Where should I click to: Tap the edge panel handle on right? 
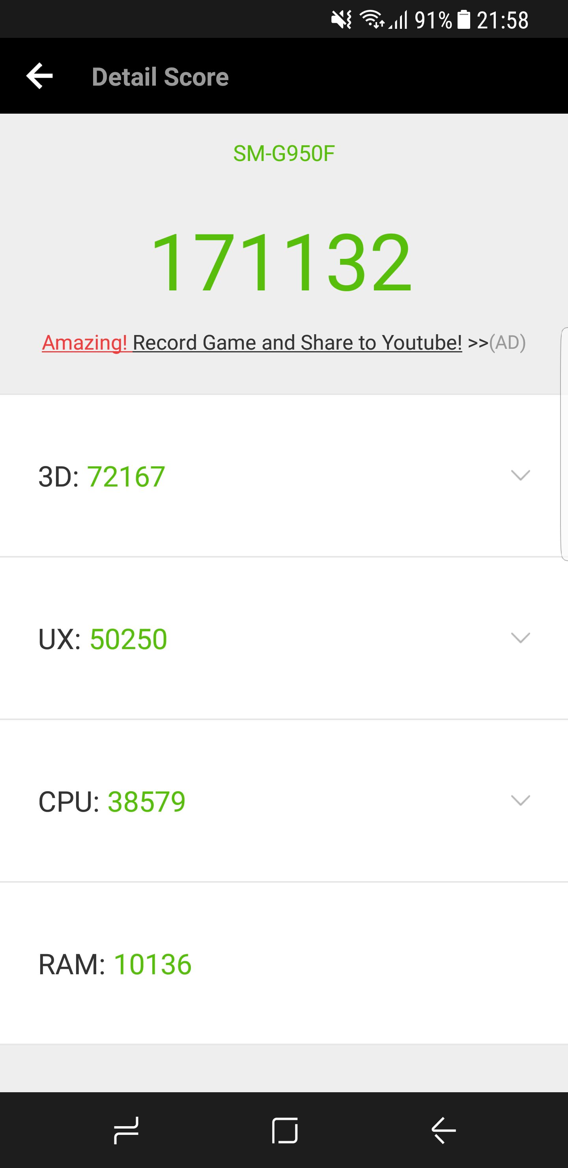[x=564, y=444]
